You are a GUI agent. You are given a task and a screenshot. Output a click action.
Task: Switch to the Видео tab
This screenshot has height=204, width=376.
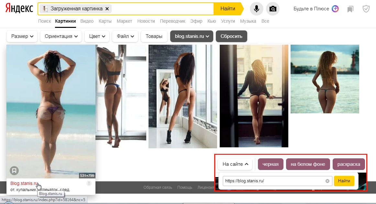point(87,21)
